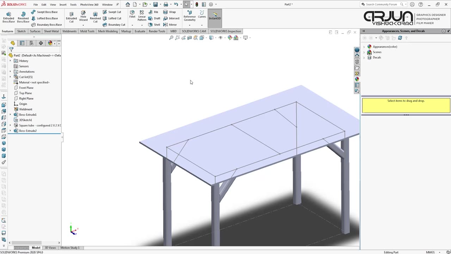This screenshot has height=254, width=451.
Task: Select the Mirror feature tool
Action: point(170,25)
